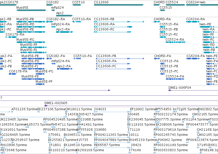
Task: Click EST EK259507.5prime label
Action: (25, 140)
